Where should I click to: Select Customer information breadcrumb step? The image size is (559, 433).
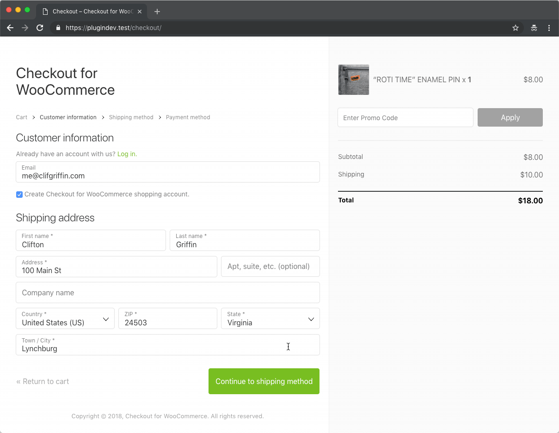(x=68, y=117)
